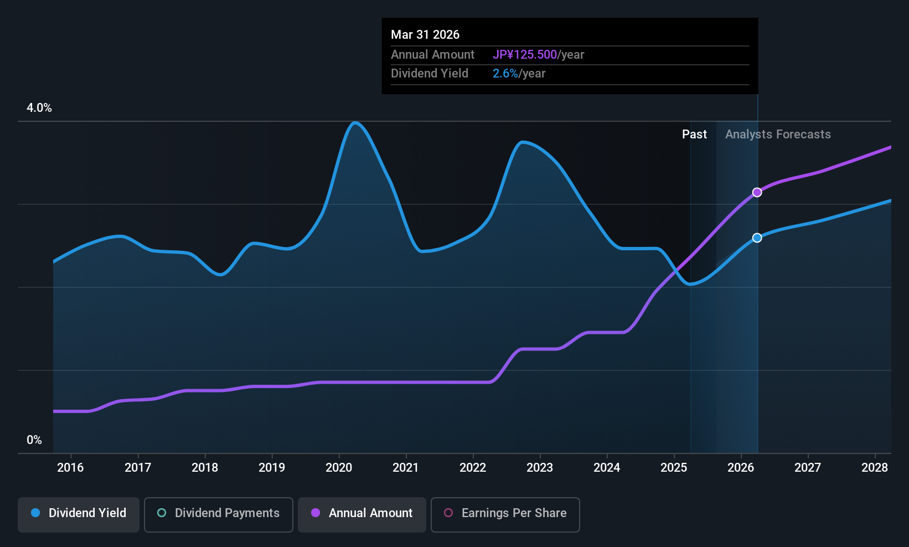
Task: Click the pink Earnings Per Share circle
Action: click(448, 513)
